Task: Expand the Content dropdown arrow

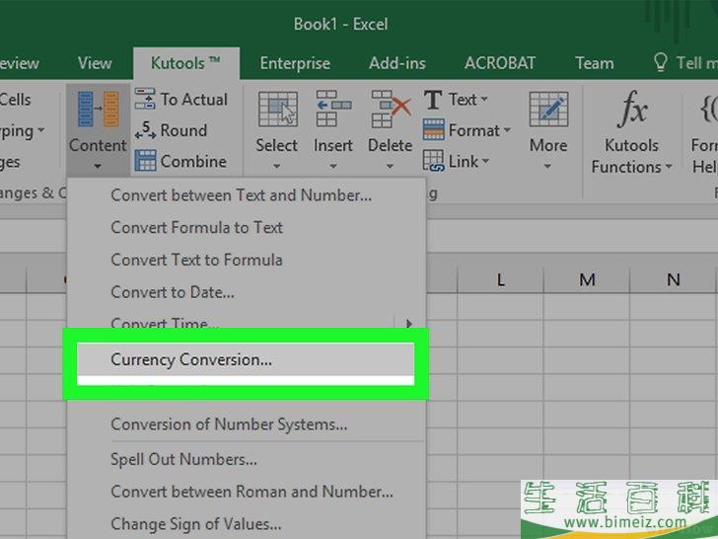Action: (98, 167)
